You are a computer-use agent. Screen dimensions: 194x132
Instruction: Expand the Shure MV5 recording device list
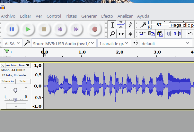tap(64, 43)
